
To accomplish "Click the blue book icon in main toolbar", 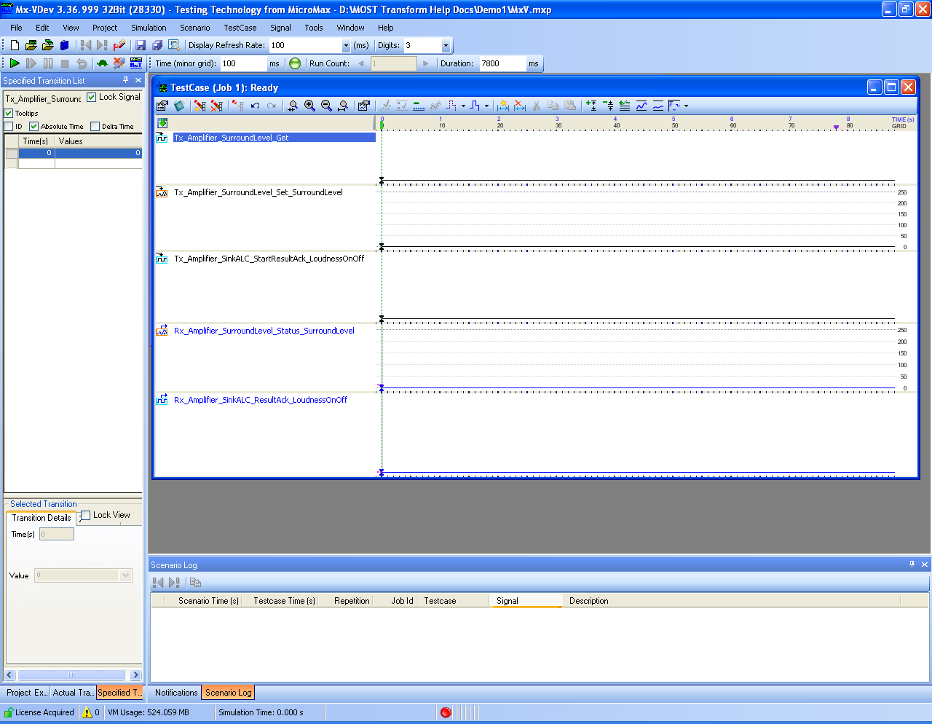I will pyautogui.click(x=64, y=45).
